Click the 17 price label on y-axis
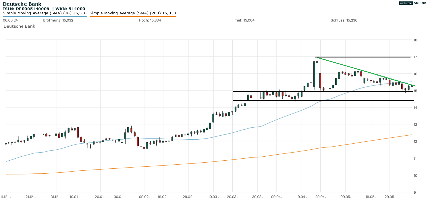The width and height of the screenshot is (428, 198). pyautogui.click(x=415, y=57)
